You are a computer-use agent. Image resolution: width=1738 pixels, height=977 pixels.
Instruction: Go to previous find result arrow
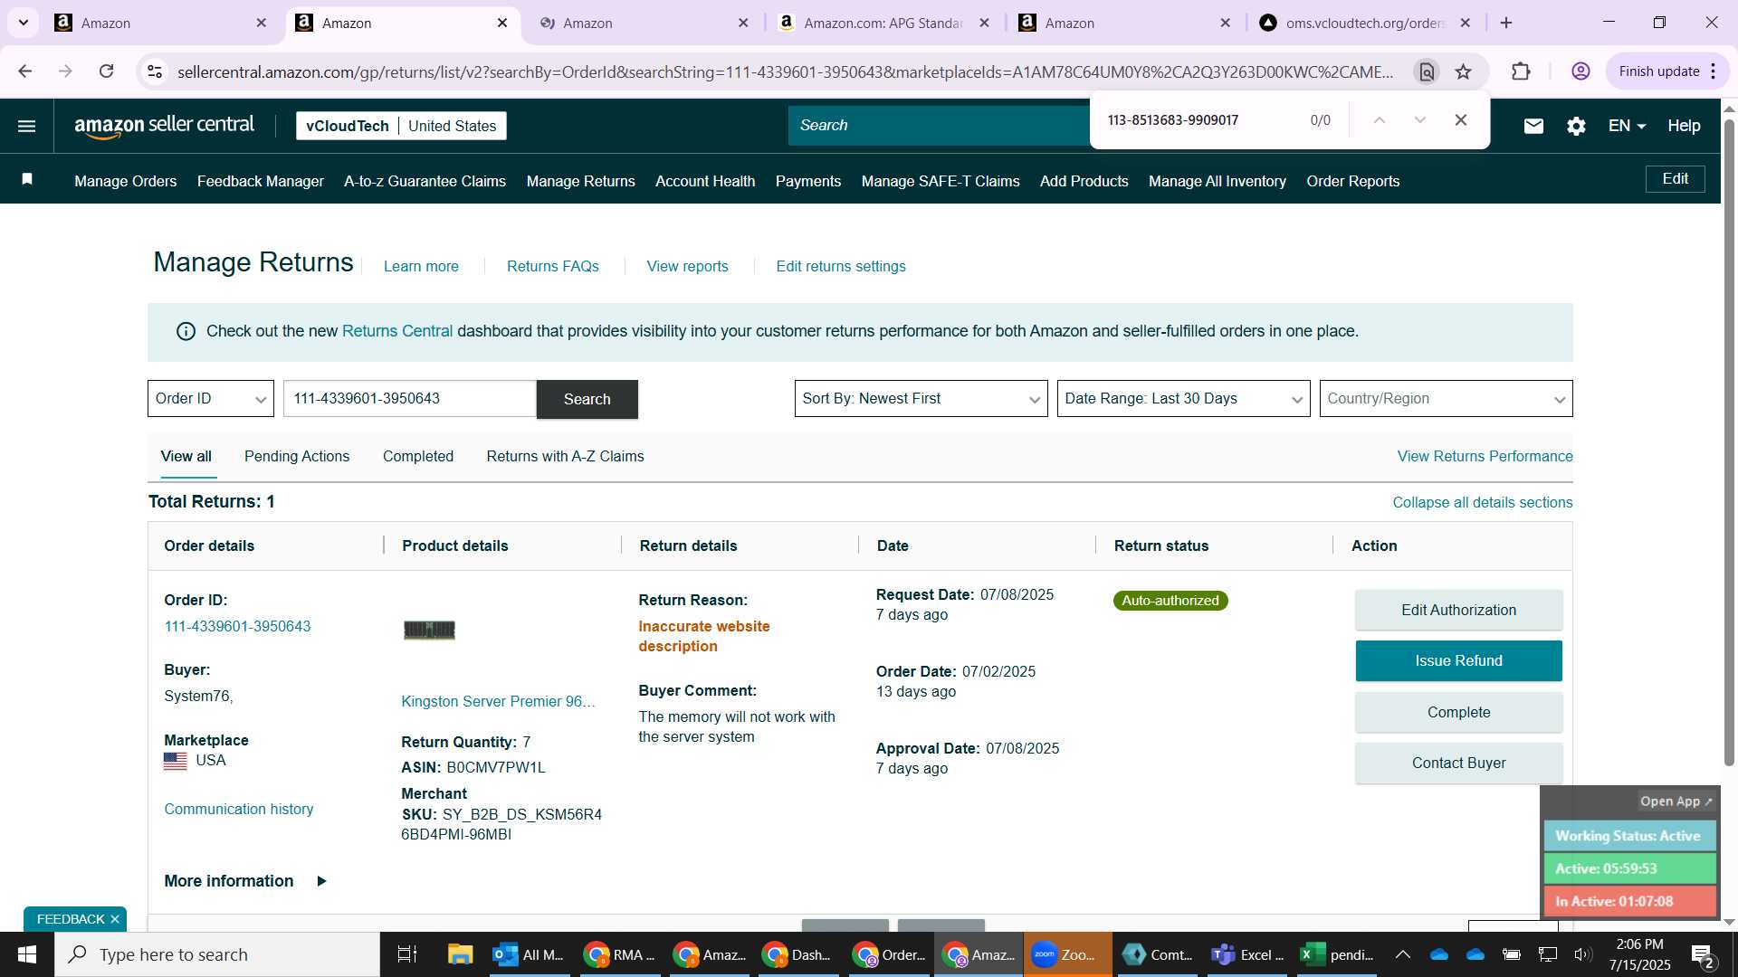click(x=1379, y=119)
